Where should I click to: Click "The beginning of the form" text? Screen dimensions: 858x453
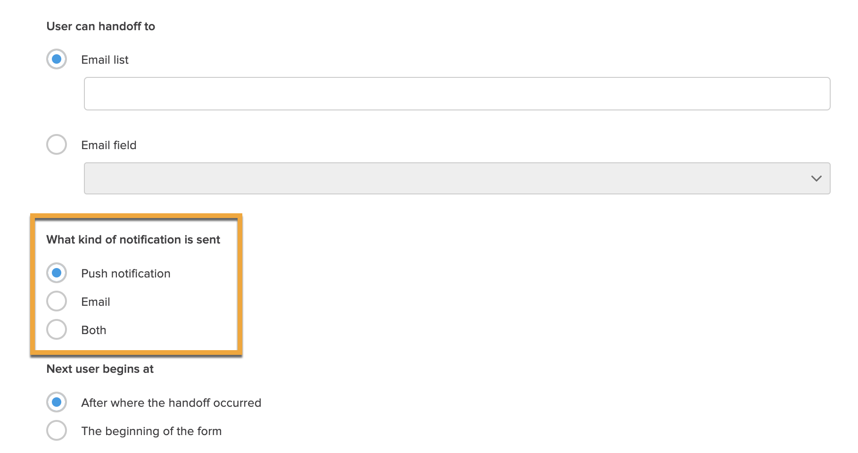151,431
